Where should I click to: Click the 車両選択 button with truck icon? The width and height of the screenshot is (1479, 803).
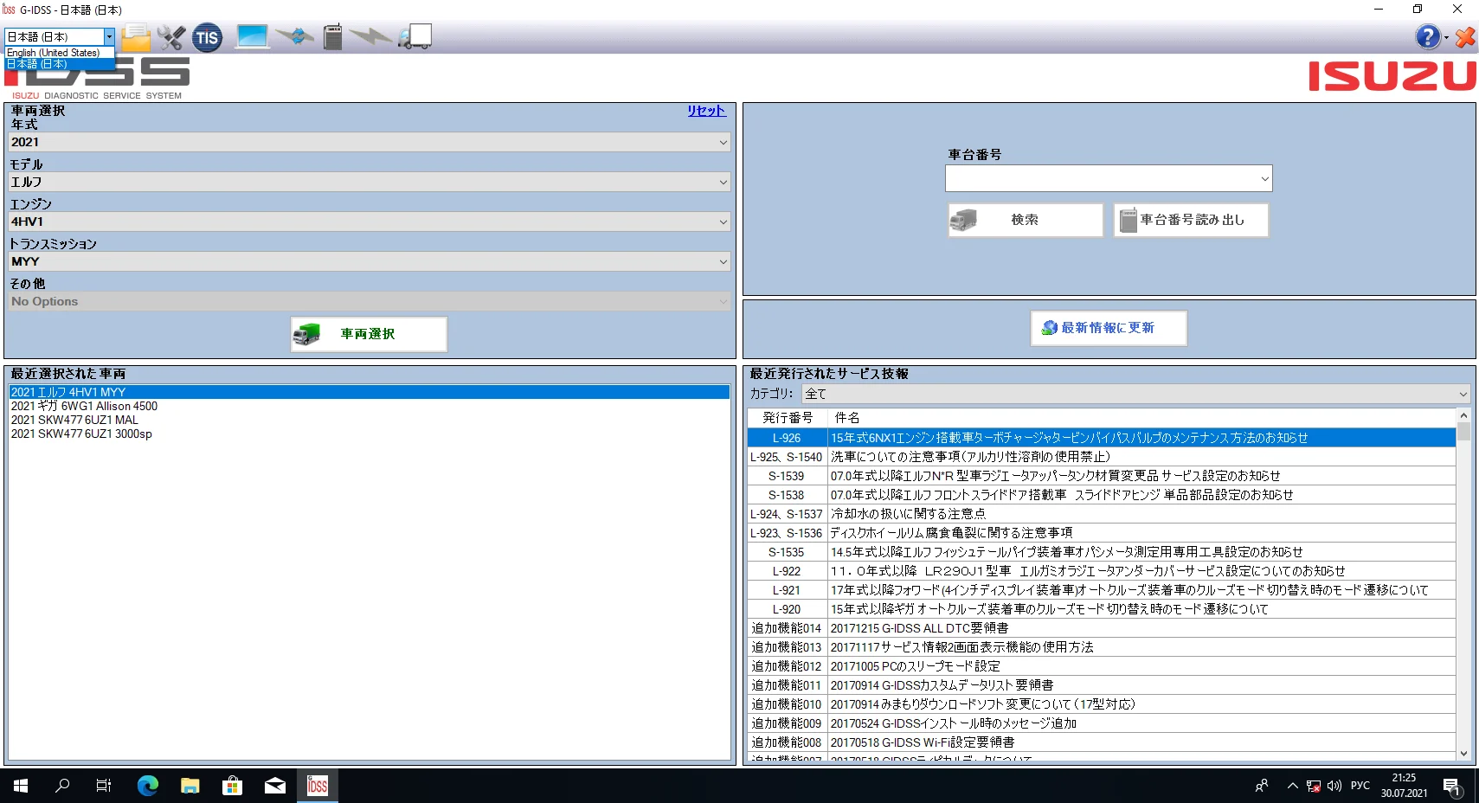click(369, 334)
